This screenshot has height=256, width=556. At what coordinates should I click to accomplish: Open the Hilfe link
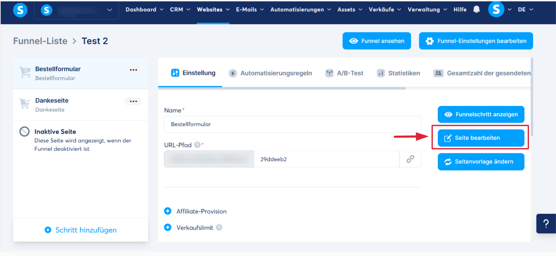click(x=460, y=10)
